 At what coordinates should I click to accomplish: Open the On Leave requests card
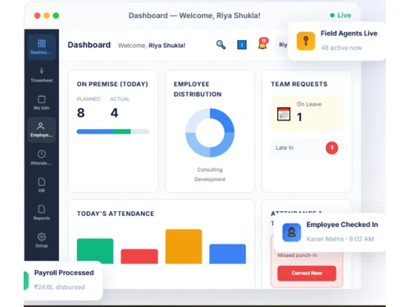(307, 113)
